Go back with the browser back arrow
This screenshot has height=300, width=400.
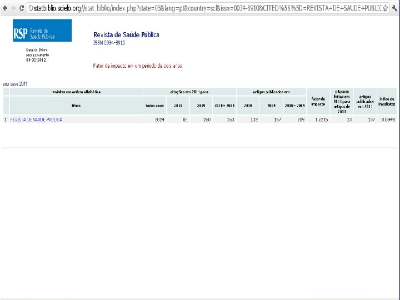click(5, 8)
